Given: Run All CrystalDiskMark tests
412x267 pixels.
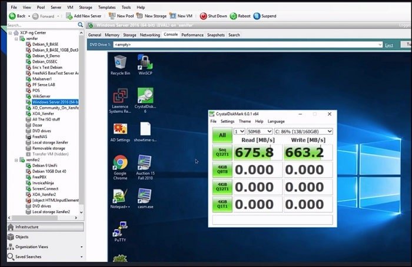Looking at the screenshot, I should coord(222,135).
